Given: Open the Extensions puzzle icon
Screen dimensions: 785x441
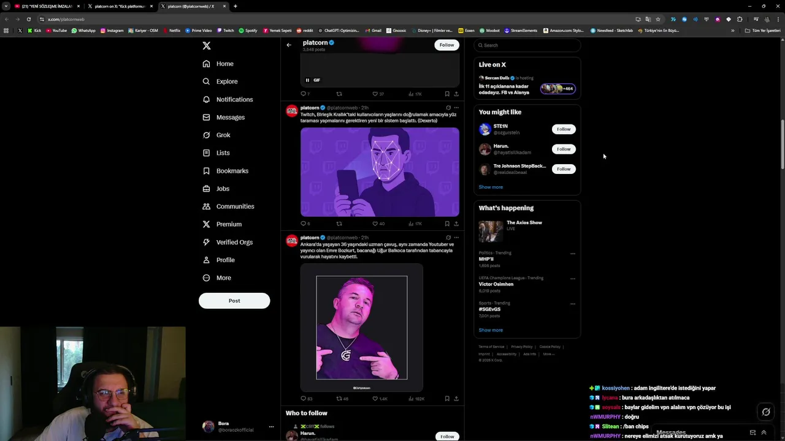Looking at the screenshot, I should [x=740, y=19].
